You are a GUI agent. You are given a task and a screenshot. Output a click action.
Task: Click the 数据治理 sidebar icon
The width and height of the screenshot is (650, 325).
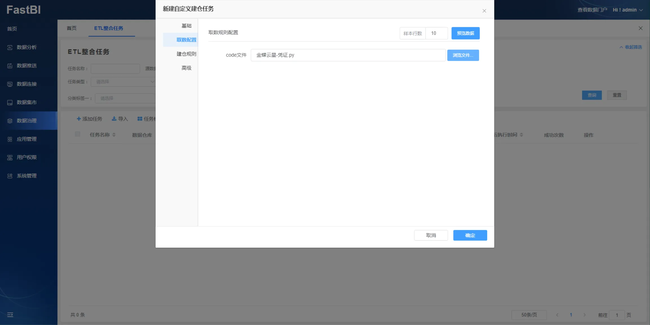coord(10,121)
